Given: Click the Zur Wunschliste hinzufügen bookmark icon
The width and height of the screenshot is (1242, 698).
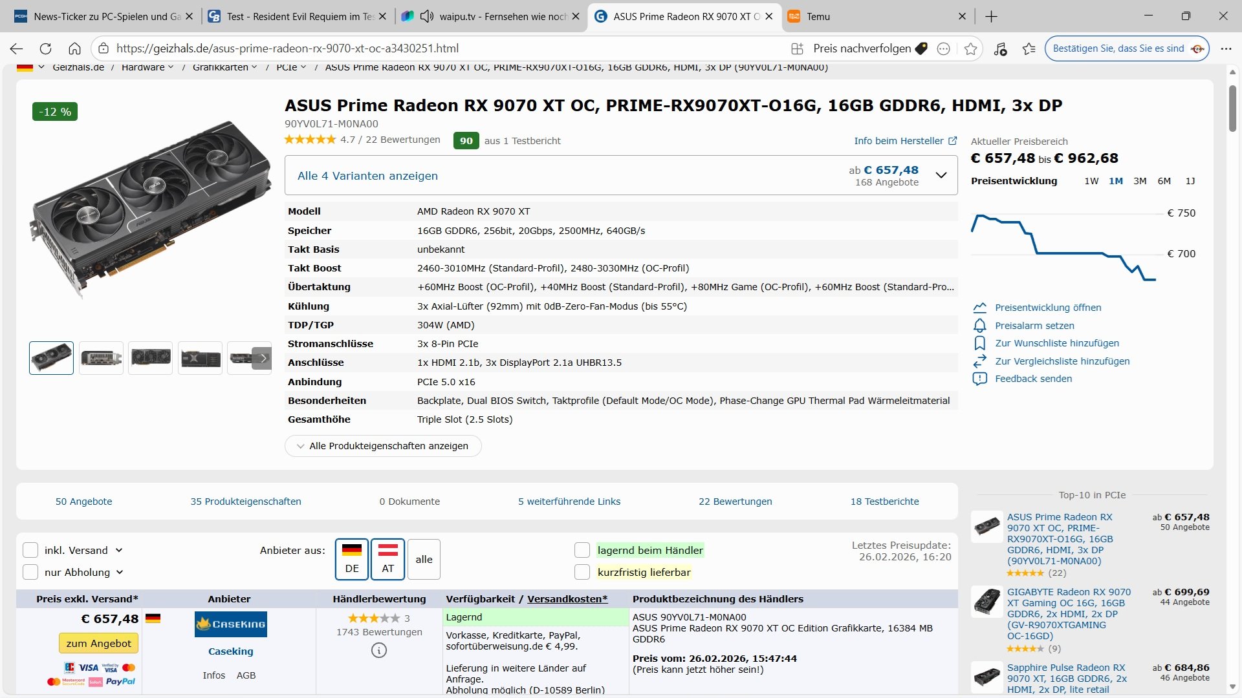Looking at the screenshot, I should (979, 343).
